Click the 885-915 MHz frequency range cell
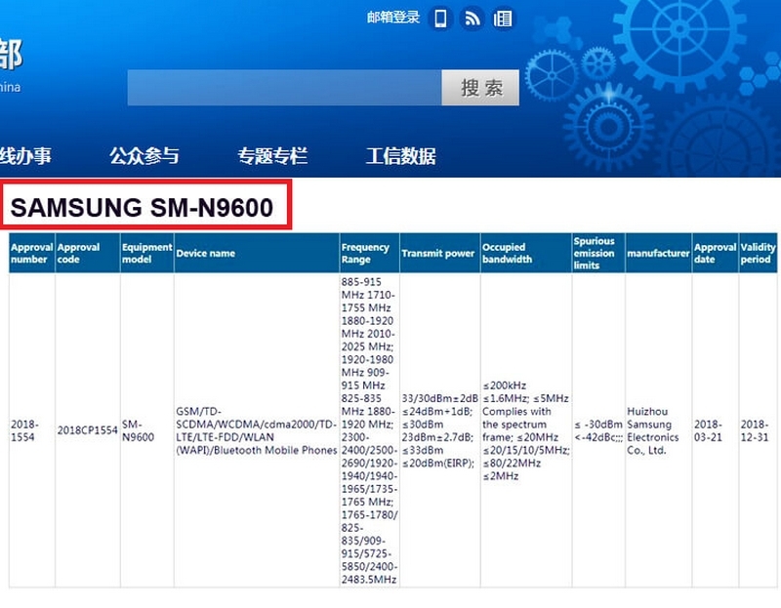The width and height of the screenshot is (781, 608). [x=369, y=430]
